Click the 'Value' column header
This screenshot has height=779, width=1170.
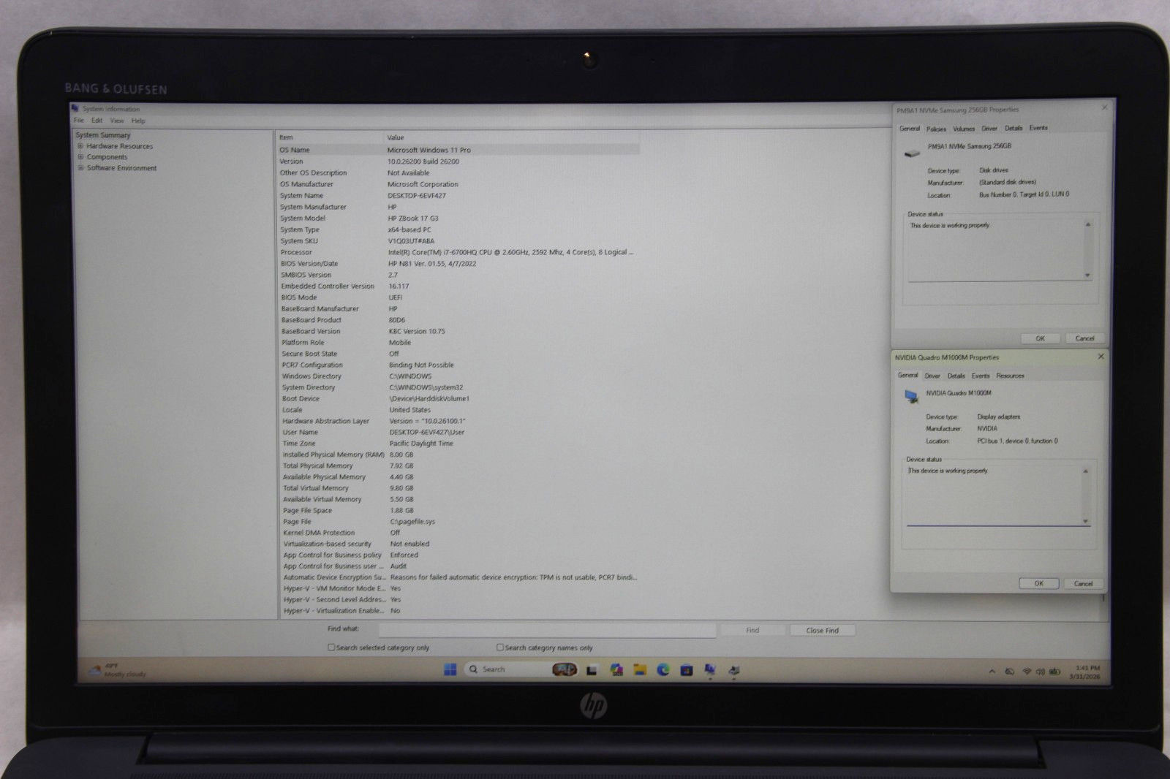[512, 137]
